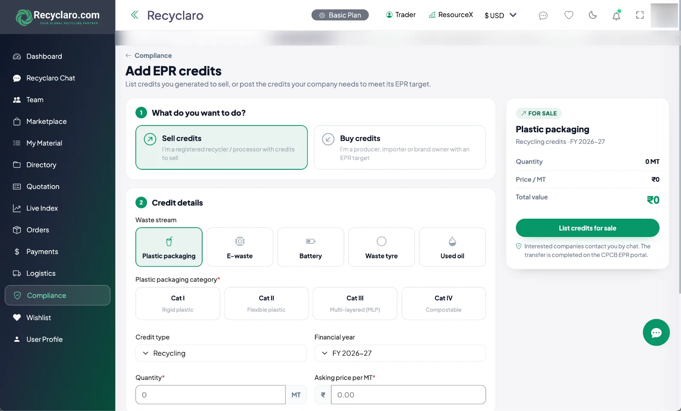This screenshot has height=411, width=681.
Task: Open the user avatar in header
Action: [664, 15]
